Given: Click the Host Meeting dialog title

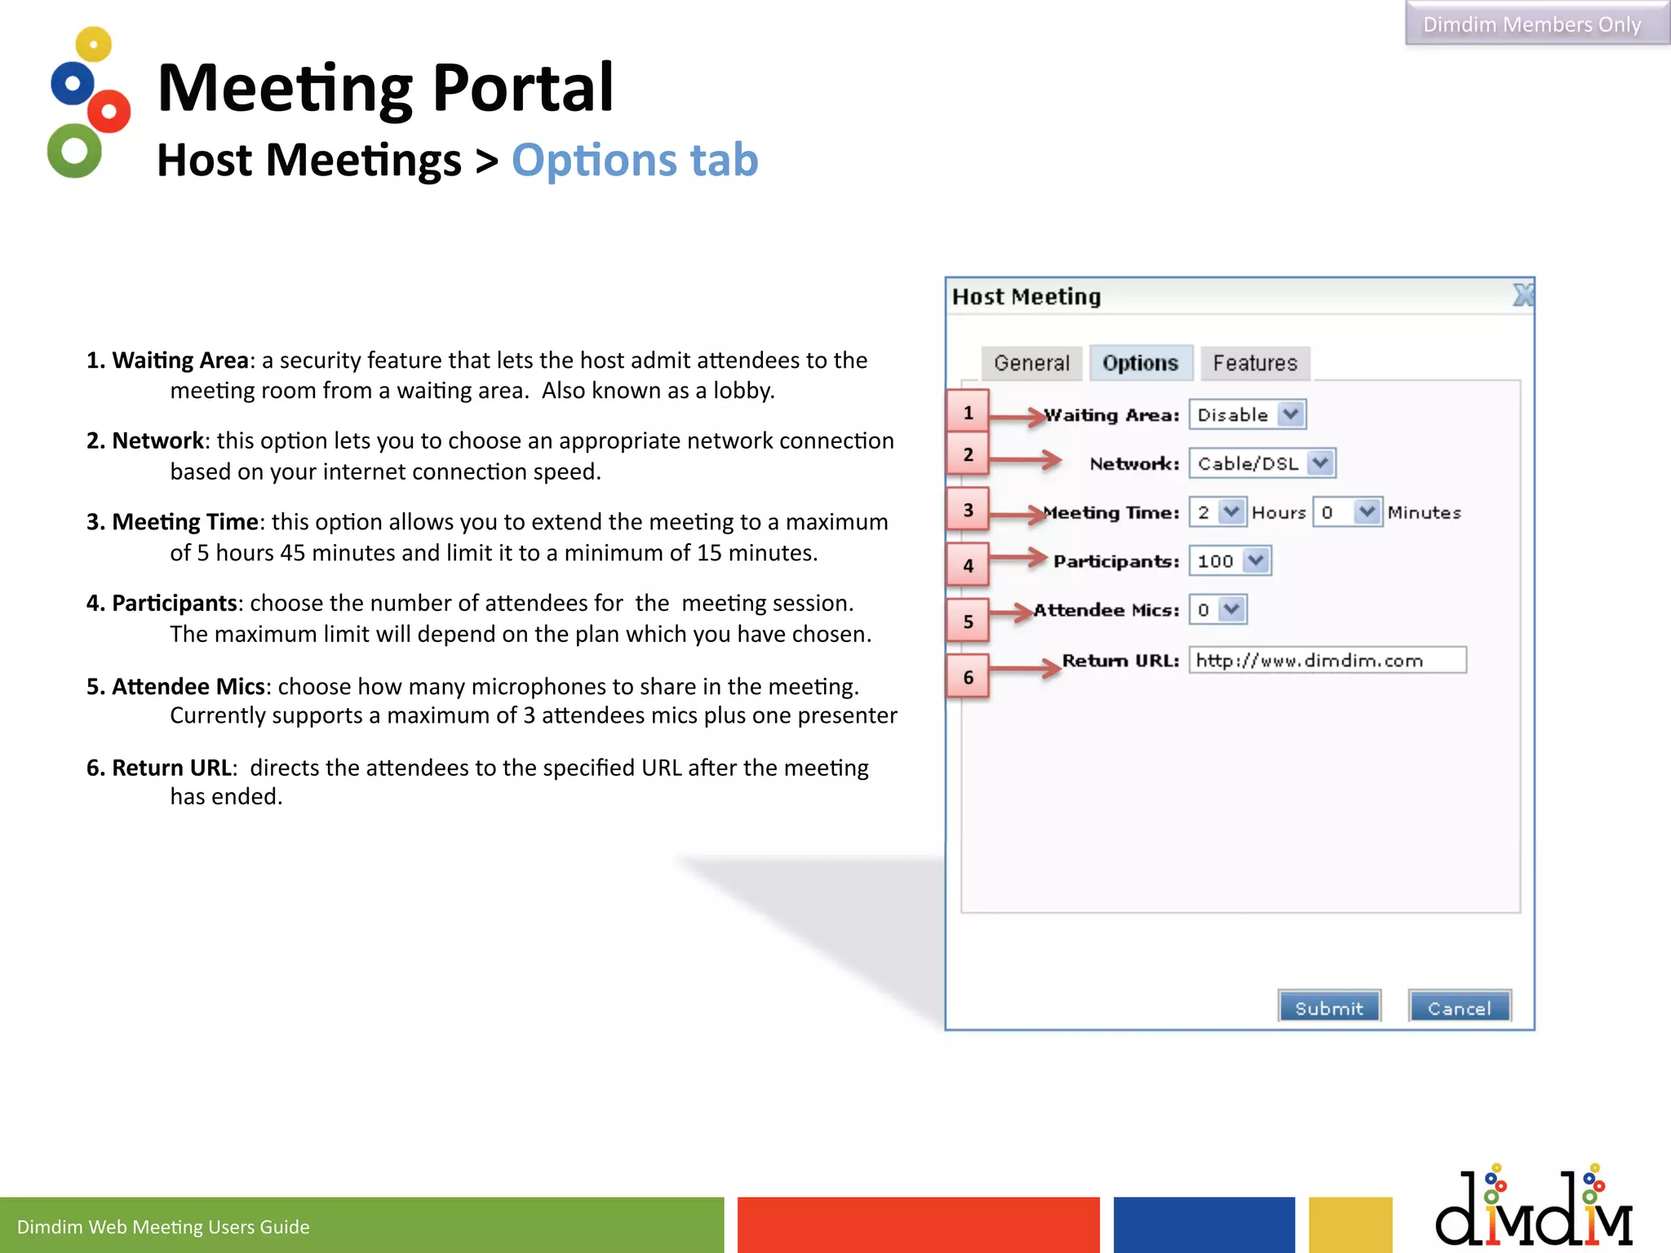Looking at the screenshot, I should [1026, 297].
